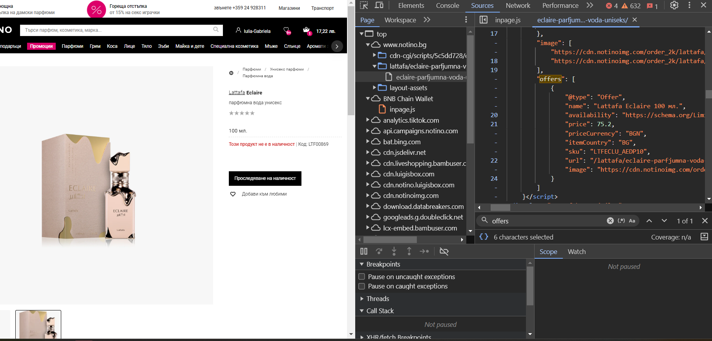Screen dimensions: 712x341
Task: Enable Pause on uncaught exceptions
Action: tap(362, 276)
